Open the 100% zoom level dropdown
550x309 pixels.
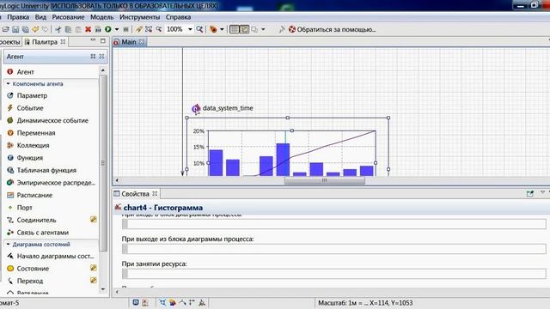click(x=190, y=29)
